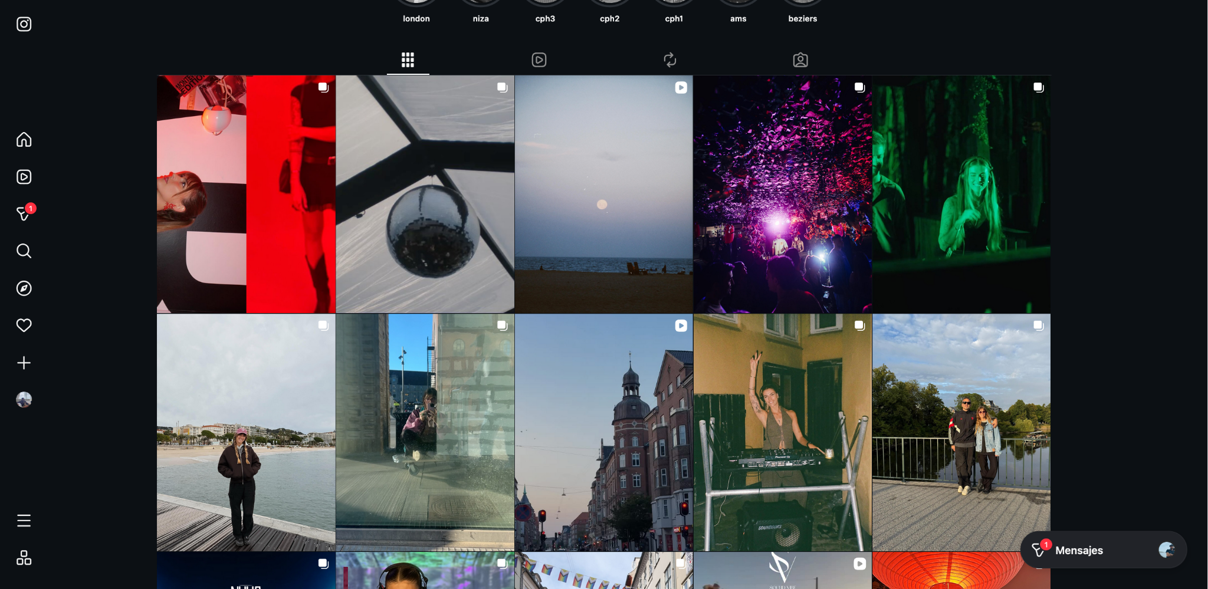This screenshot has height=589, width=1208.
Task: Open the red-lit cherry lamp post
Action: tap(246, 194)
